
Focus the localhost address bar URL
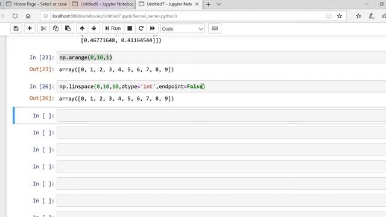[115, 16]
